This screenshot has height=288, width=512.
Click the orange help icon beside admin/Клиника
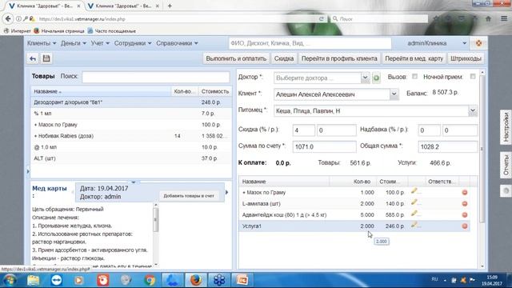(478, 43)
